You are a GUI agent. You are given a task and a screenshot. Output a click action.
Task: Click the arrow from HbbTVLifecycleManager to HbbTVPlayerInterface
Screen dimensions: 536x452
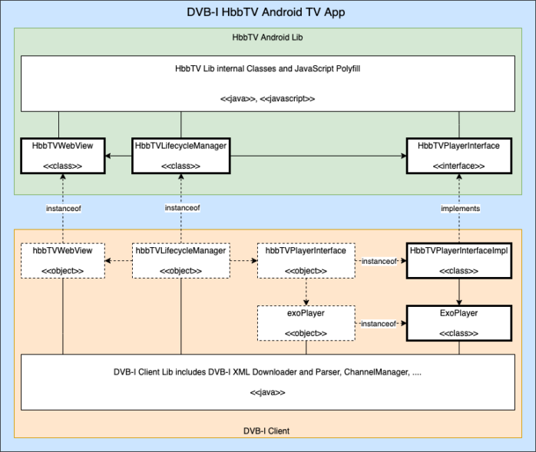[319, 157]
